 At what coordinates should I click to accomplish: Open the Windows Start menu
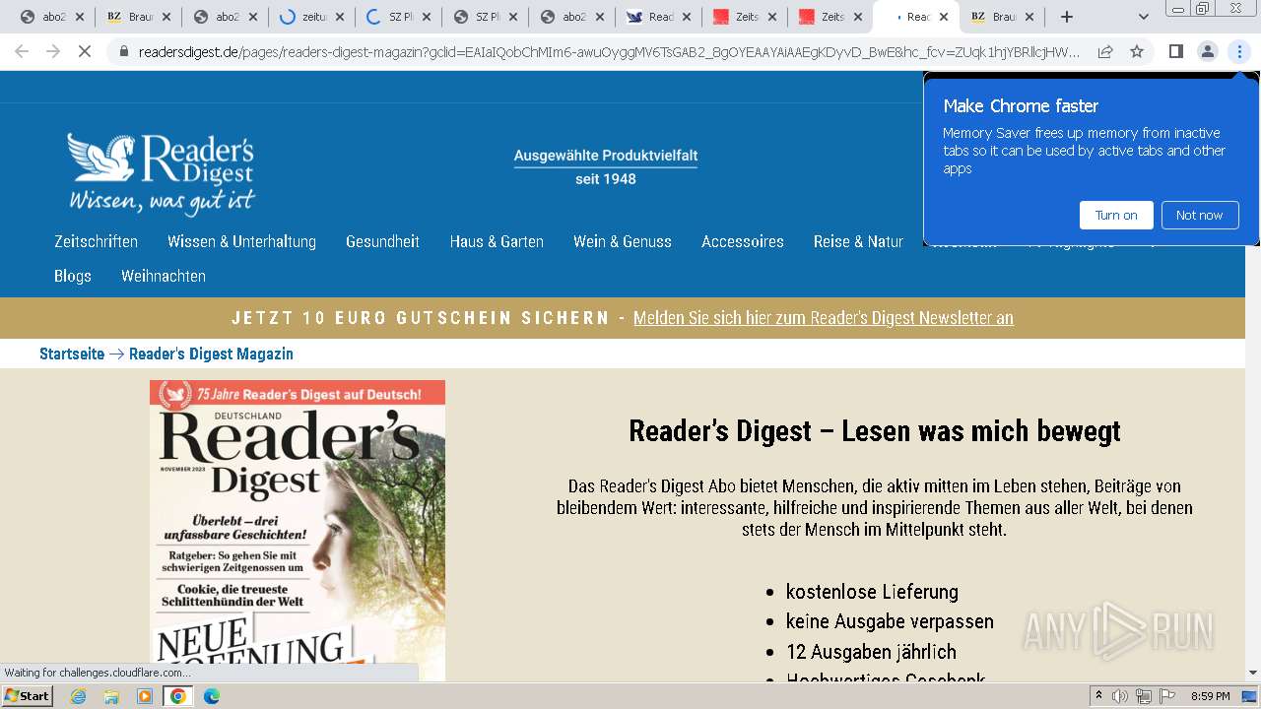pos(27,696)
